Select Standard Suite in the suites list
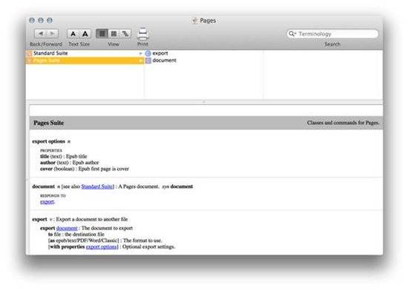The height and width of the screenshot is (290, 408). click(85, 53)
